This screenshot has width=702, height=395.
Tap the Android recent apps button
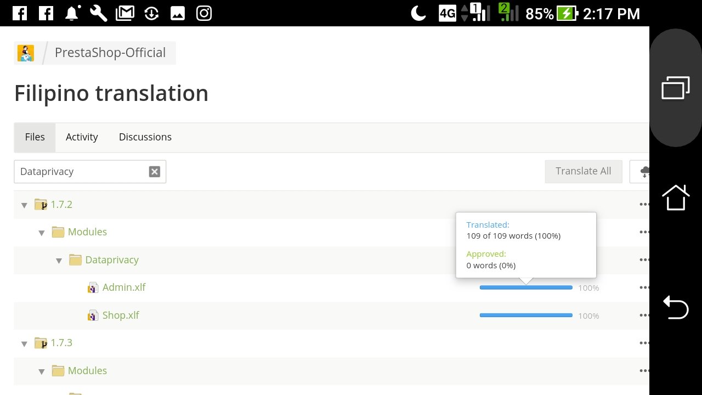676,88
